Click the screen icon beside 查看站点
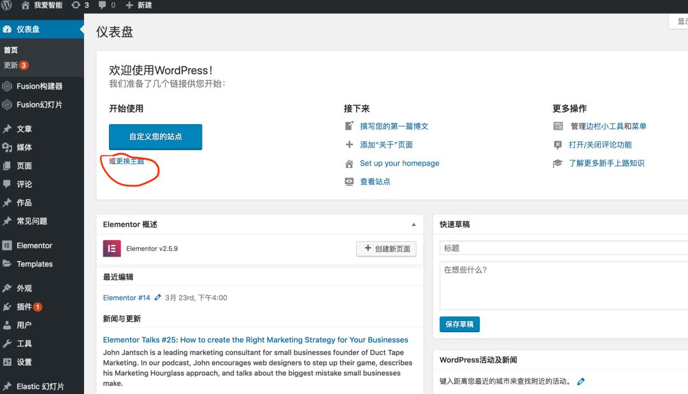 tap(349, 181)
